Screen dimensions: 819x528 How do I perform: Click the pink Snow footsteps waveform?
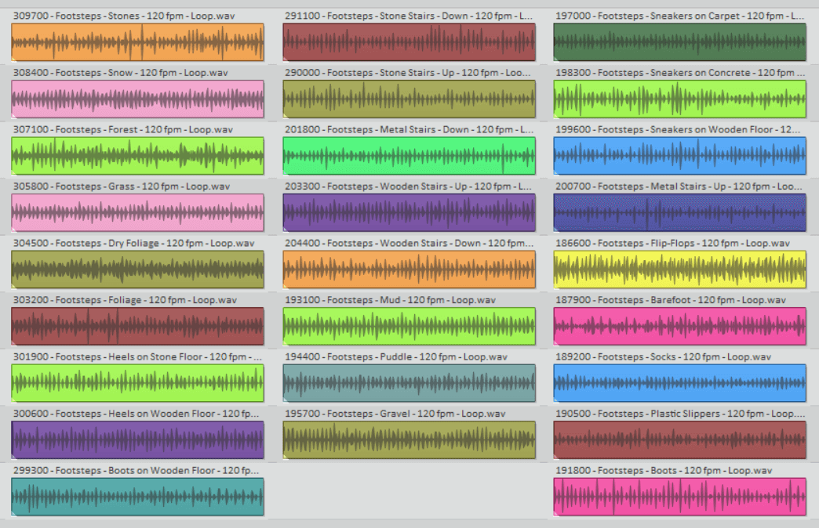pos(137,99)
